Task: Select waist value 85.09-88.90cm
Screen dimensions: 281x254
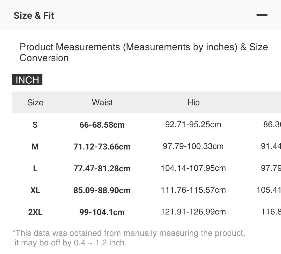Action: click(102, 191)
